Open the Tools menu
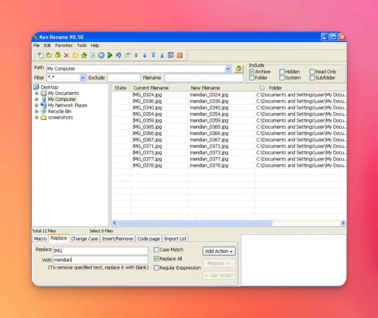378x318 pixels. [82, 45]
